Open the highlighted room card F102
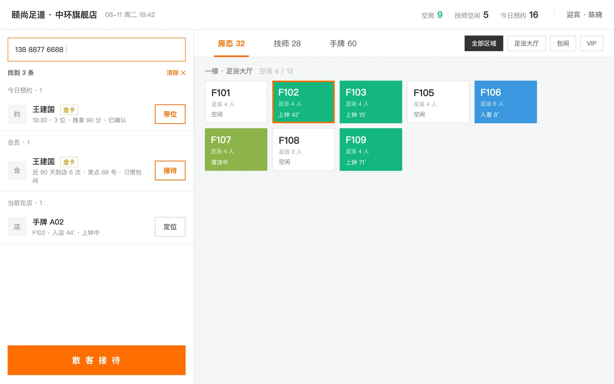This screenshot has height=384, width=614. tap(303, 102)
